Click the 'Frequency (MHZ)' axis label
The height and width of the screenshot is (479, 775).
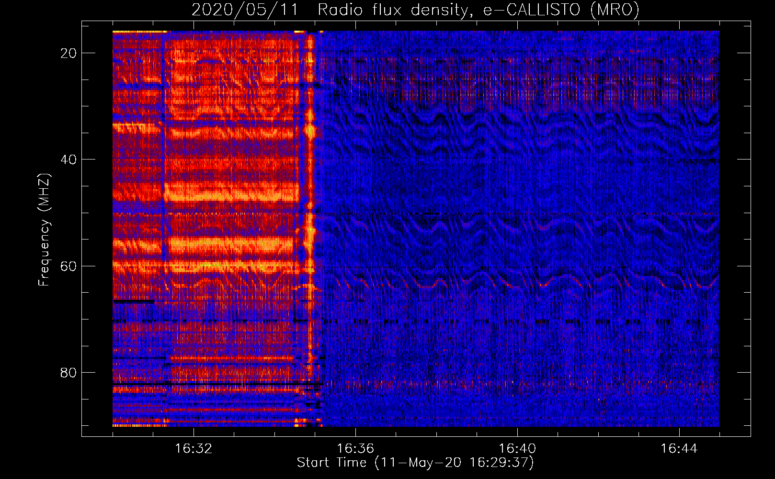(44, 230)
